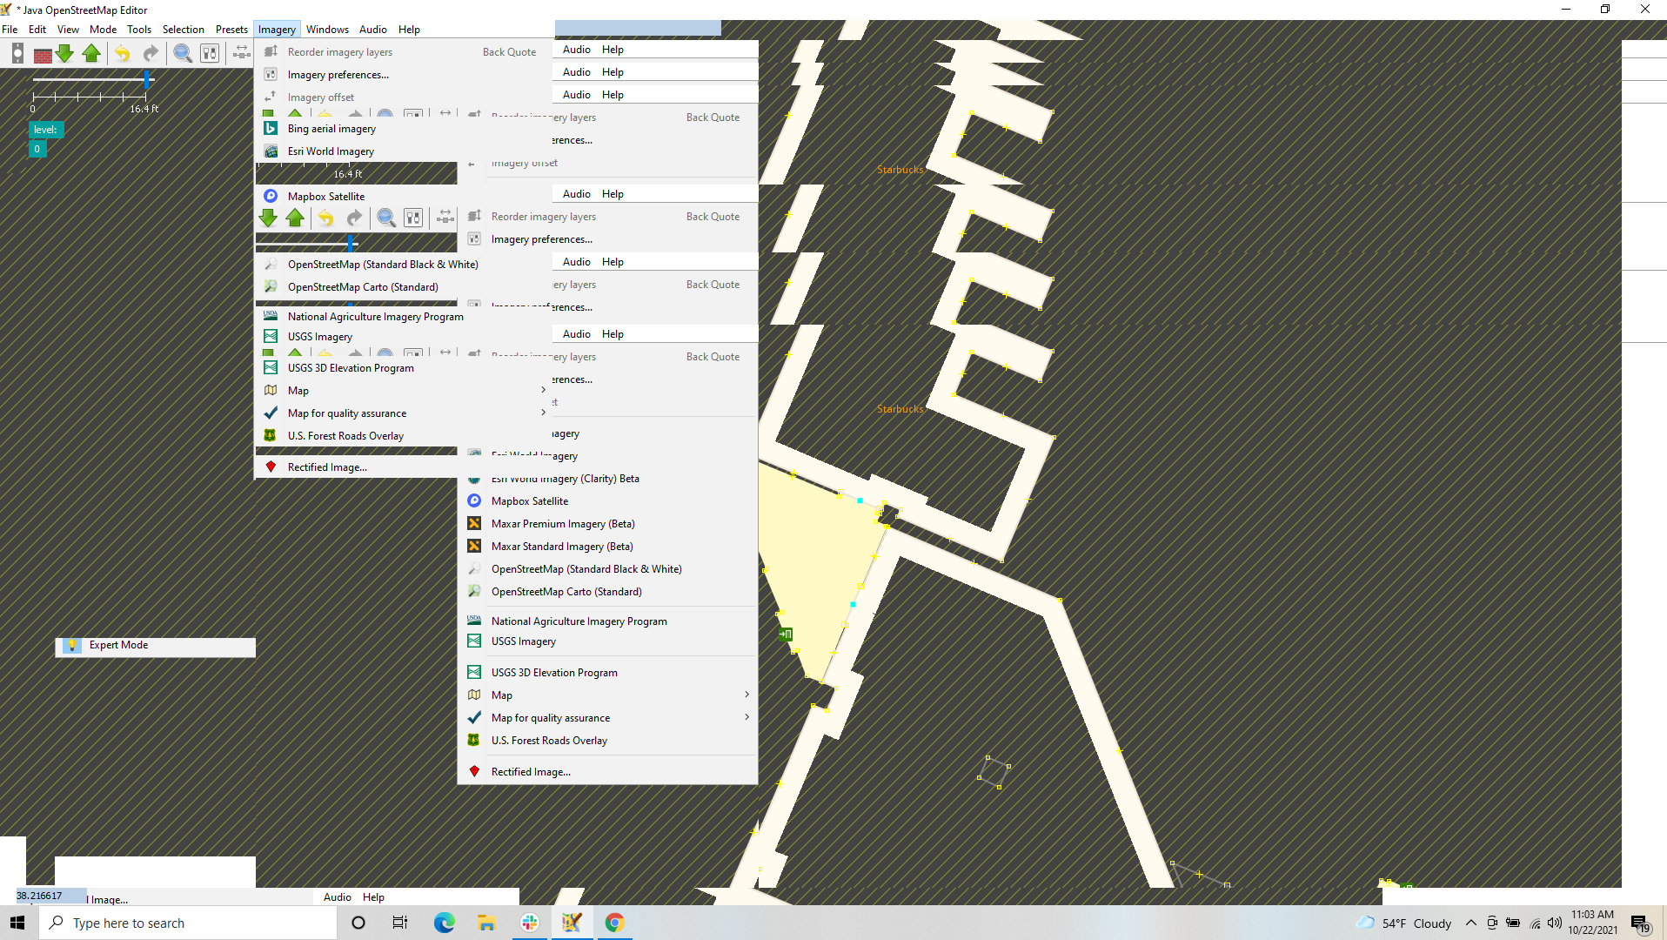Click the first icon in the main toolbar
The width and height of the screenshot is (1667, 940).
pos(17,54)
